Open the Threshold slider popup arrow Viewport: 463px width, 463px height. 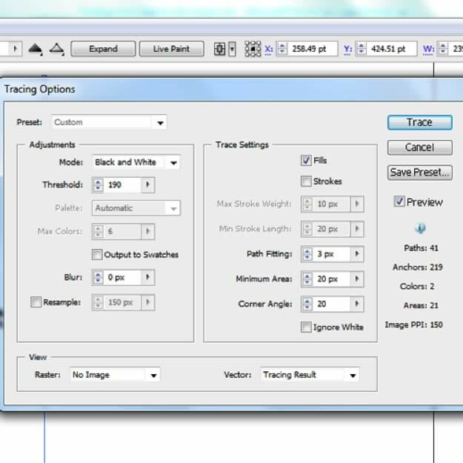coord(148,185)
